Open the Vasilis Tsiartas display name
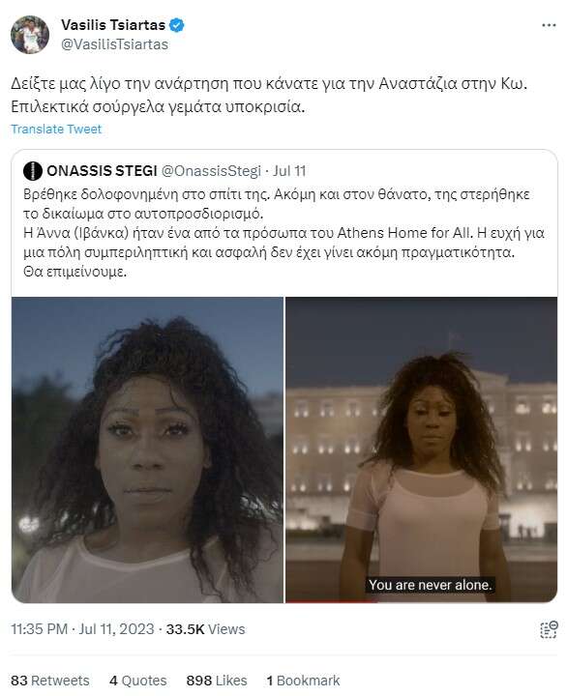The image size is (567, 696). 113,25
